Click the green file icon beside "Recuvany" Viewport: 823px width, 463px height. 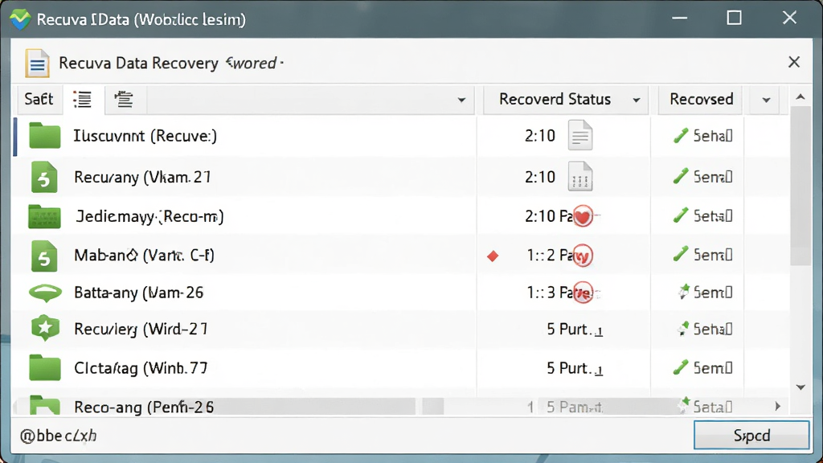[44, 177]
